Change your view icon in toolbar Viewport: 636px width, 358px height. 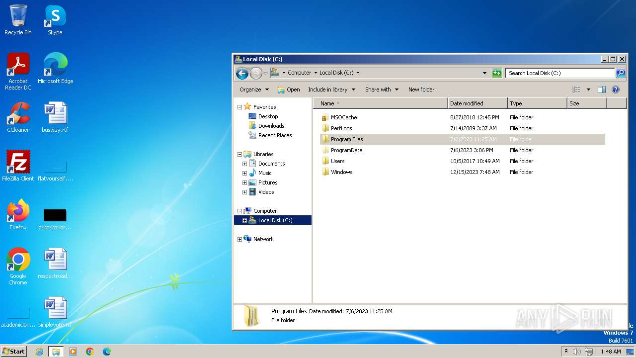click(576, 89)
